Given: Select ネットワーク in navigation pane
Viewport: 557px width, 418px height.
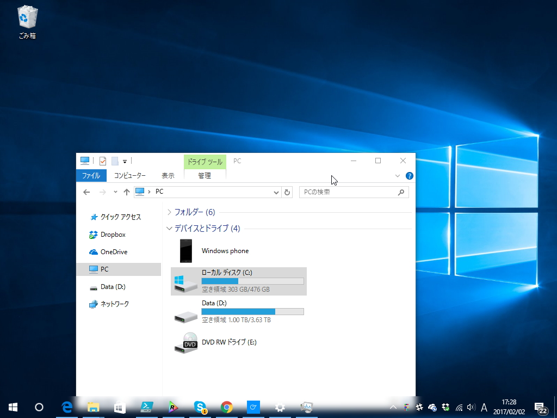Looking at the screenshot, I should 119,304.
